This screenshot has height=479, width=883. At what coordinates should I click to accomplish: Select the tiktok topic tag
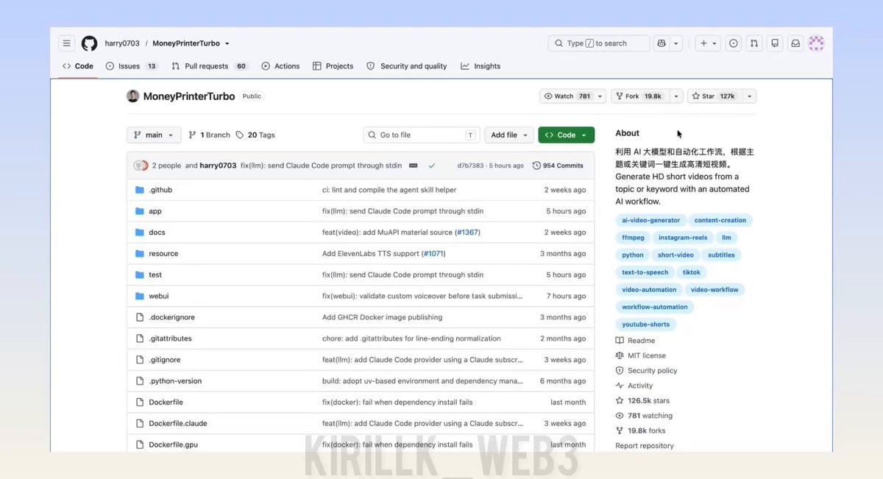pyautogui.click(x=692, y=272)
